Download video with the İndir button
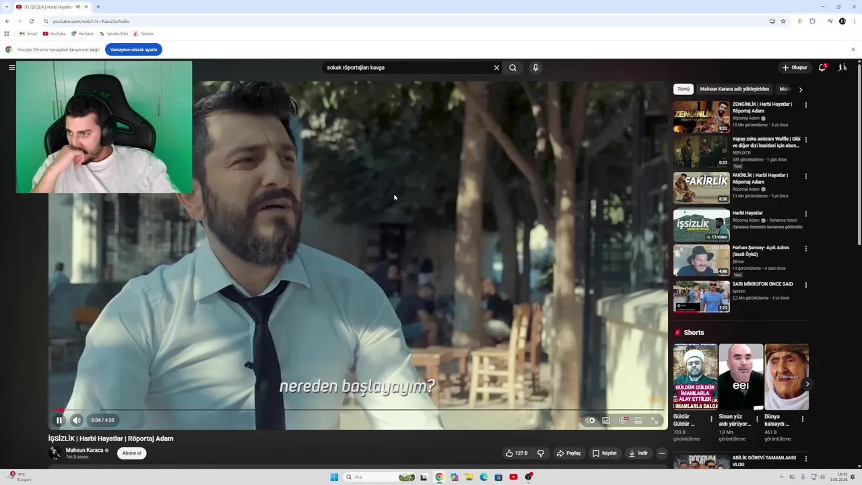The width and height of the screenshot is (862, 485). [638, 453]
